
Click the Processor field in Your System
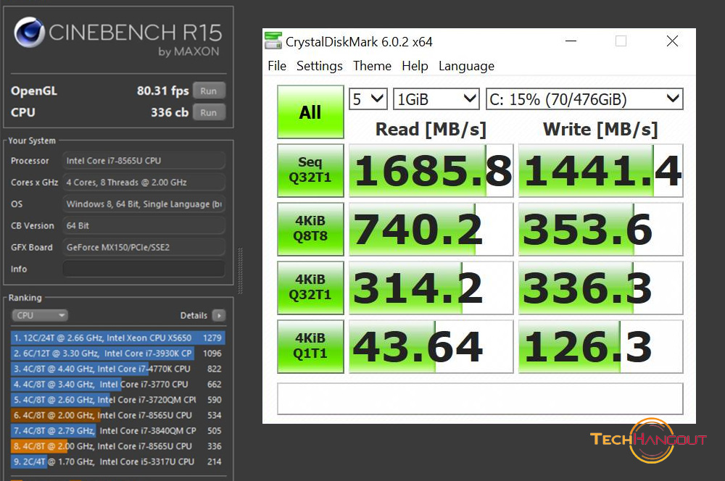(x=144, y=161)
